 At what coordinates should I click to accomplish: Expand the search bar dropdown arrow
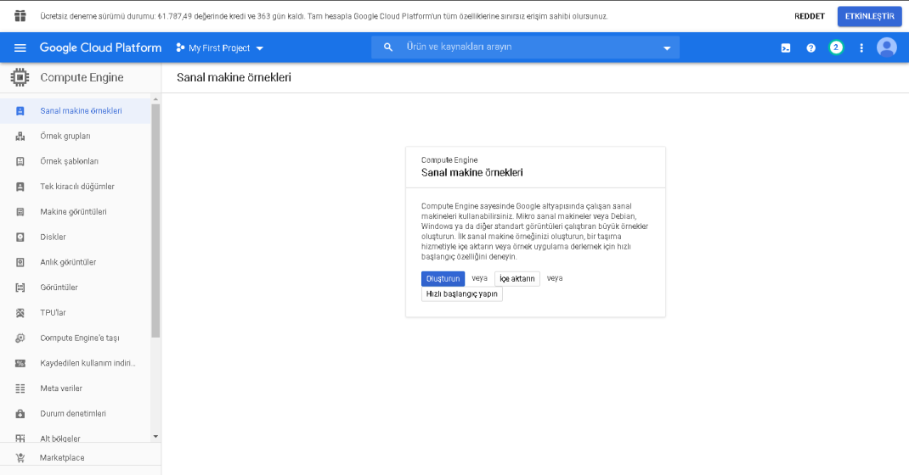tap(667, 48)
